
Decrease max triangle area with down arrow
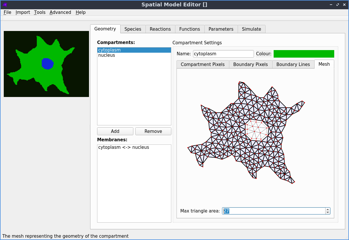pyautogui.click(x=328, y=212)
